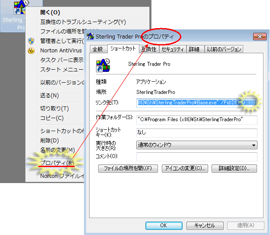Viewport: 270px width, 235px height.
Task: Select 削除(D) in context menu
Action: coord(50,141)
